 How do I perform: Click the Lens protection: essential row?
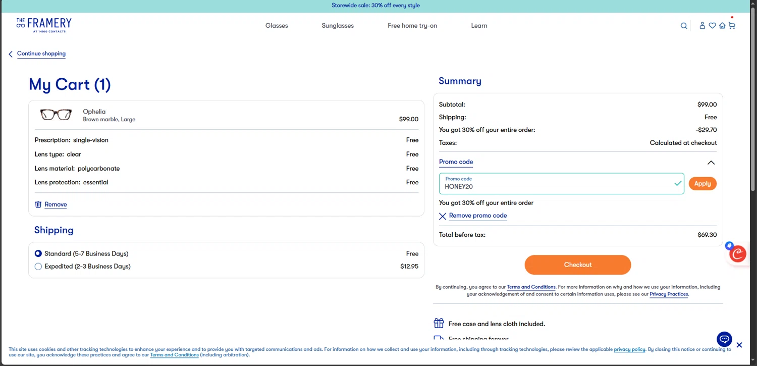(227, 182)
